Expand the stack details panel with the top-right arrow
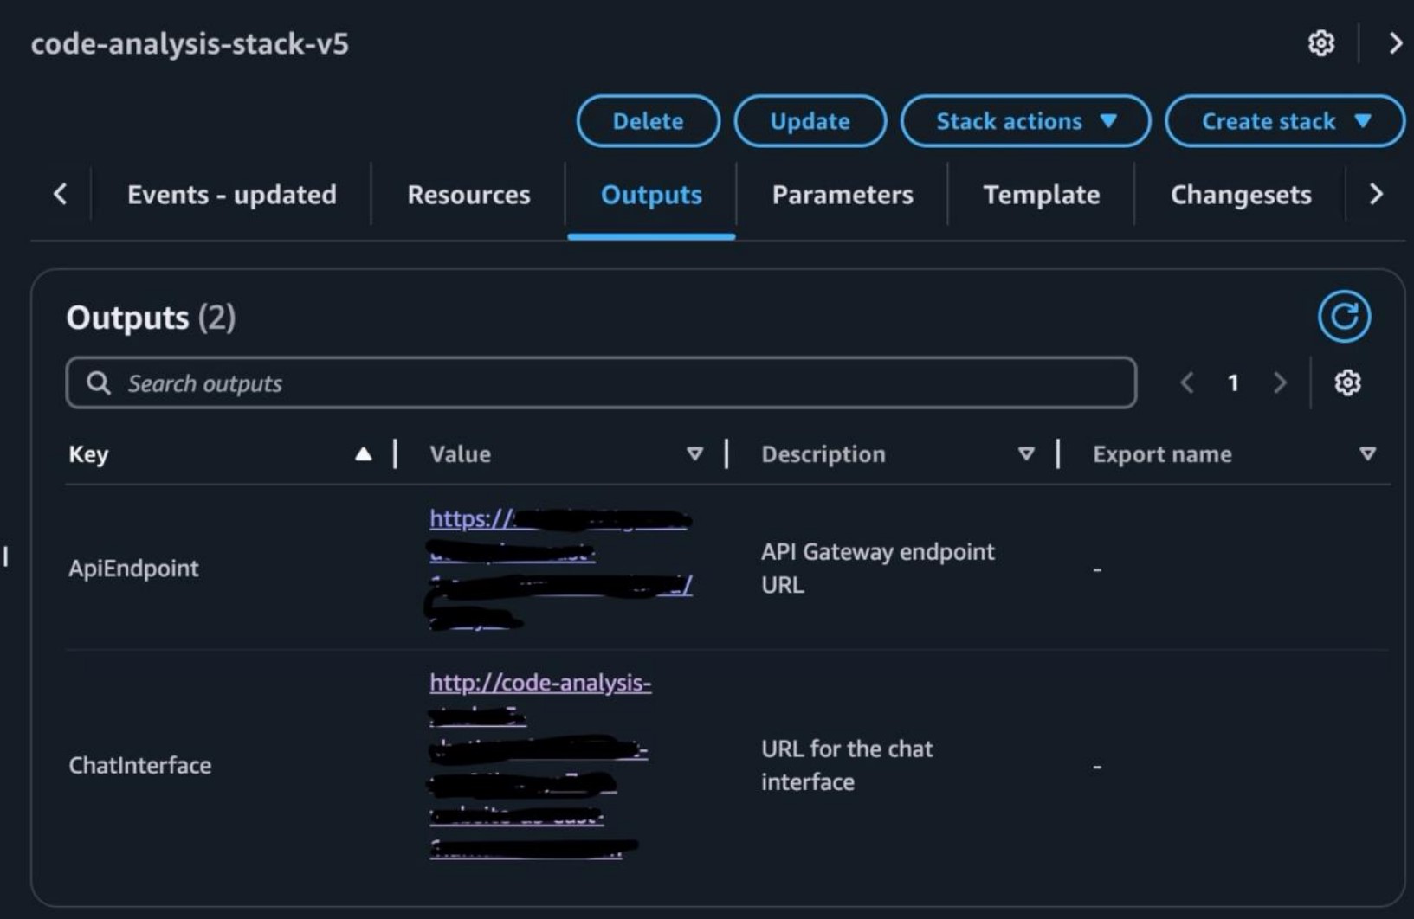1414x919 pixels. click(1396, 43)
